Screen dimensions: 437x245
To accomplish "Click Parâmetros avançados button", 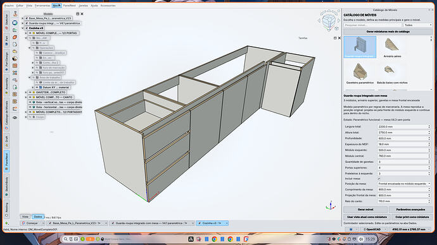I will 410,210.
